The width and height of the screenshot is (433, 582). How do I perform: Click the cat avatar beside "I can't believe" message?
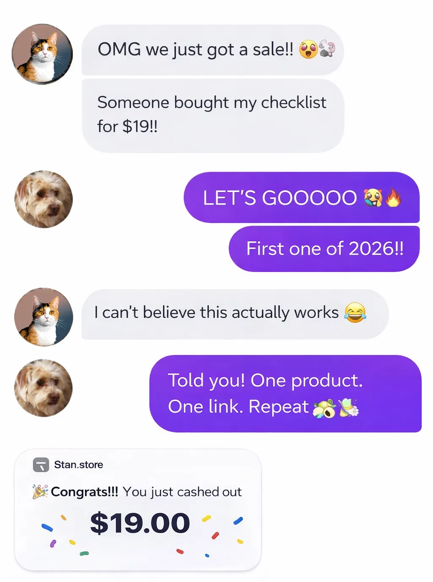pyautogui.click(x=44, y=317)
